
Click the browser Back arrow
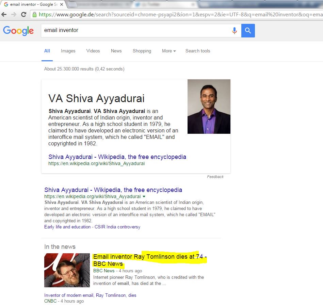tap(4, 14)
